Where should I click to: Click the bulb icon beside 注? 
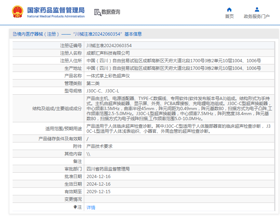click(x=75, y=207)
